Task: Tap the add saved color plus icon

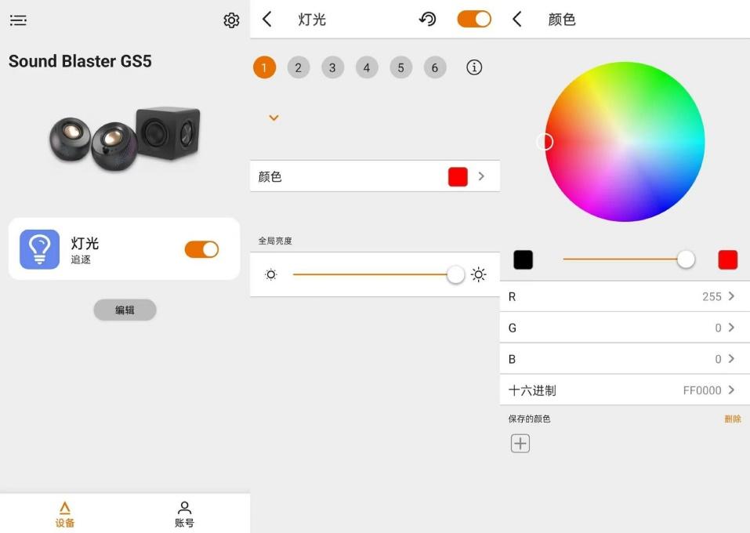Action: (x=521, y=443)
